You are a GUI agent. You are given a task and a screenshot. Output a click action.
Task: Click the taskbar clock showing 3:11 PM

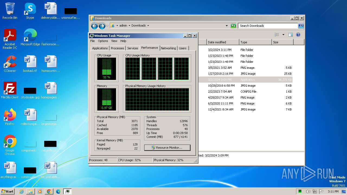click(333, 191)
